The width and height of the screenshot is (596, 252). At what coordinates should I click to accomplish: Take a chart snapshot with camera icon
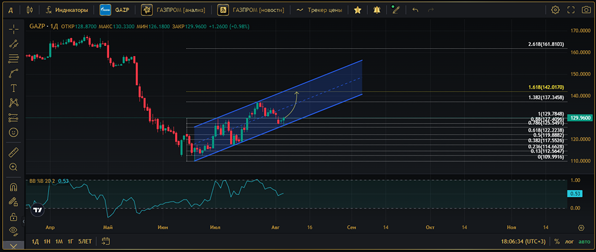pyautogui.click(x=570, y=10)
